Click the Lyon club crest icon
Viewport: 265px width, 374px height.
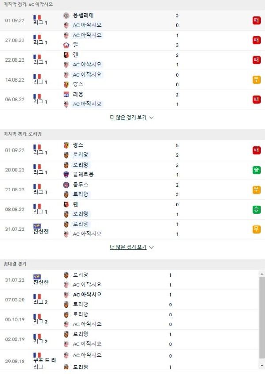(x=66, y=94)
